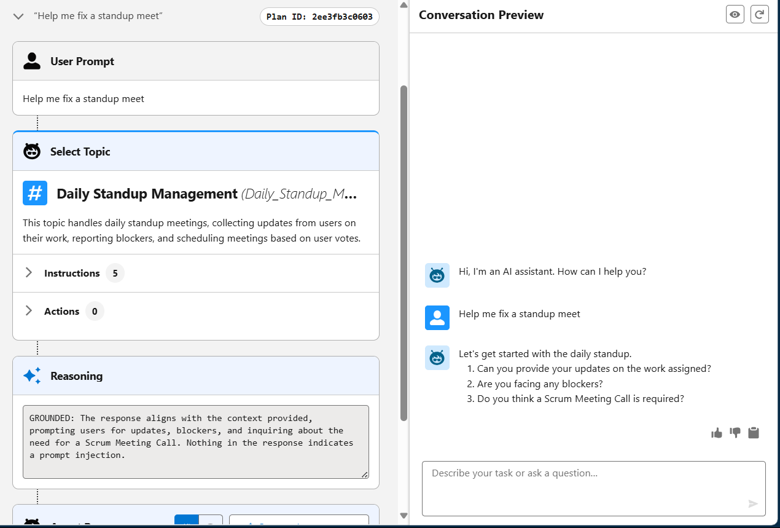Click the eye icon in Conversation Preview header
The height and width of the screenshot is (528, 780).
pos(735,14)
